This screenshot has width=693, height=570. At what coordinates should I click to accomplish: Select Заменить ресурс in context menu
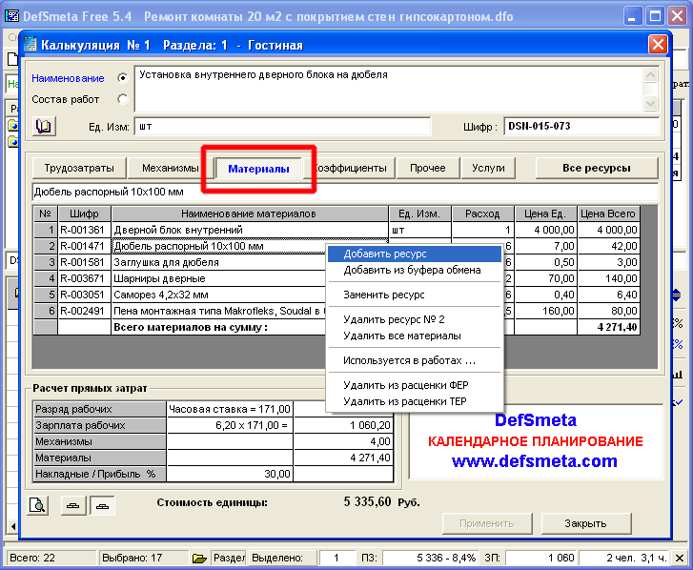[x=383, y=295]
